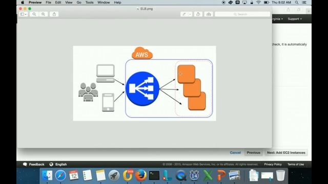Open the Documents stack in Dock
The height and width of the screenshot is (184, 328).
point(254,175)
